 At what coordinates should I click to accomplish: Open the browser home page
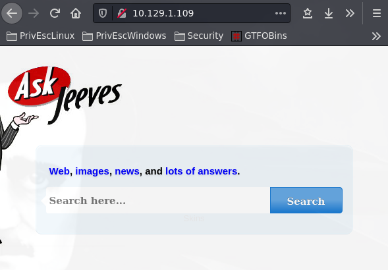click(76, 13)
